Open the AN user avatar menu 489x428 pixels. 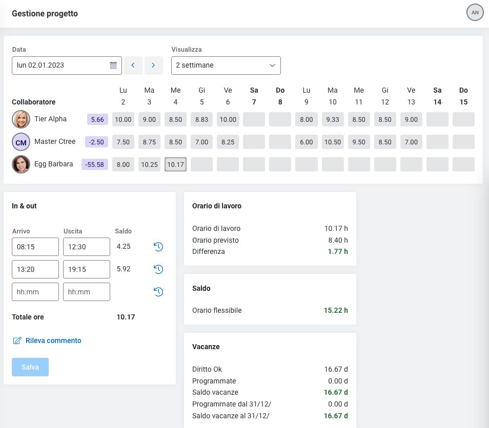tap(475, 12)
